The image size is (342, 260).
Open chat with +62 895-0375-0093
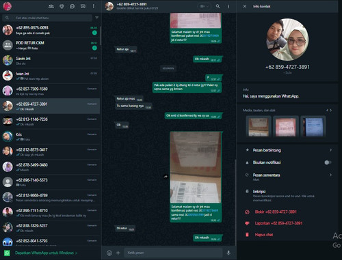tap(50, 30)
